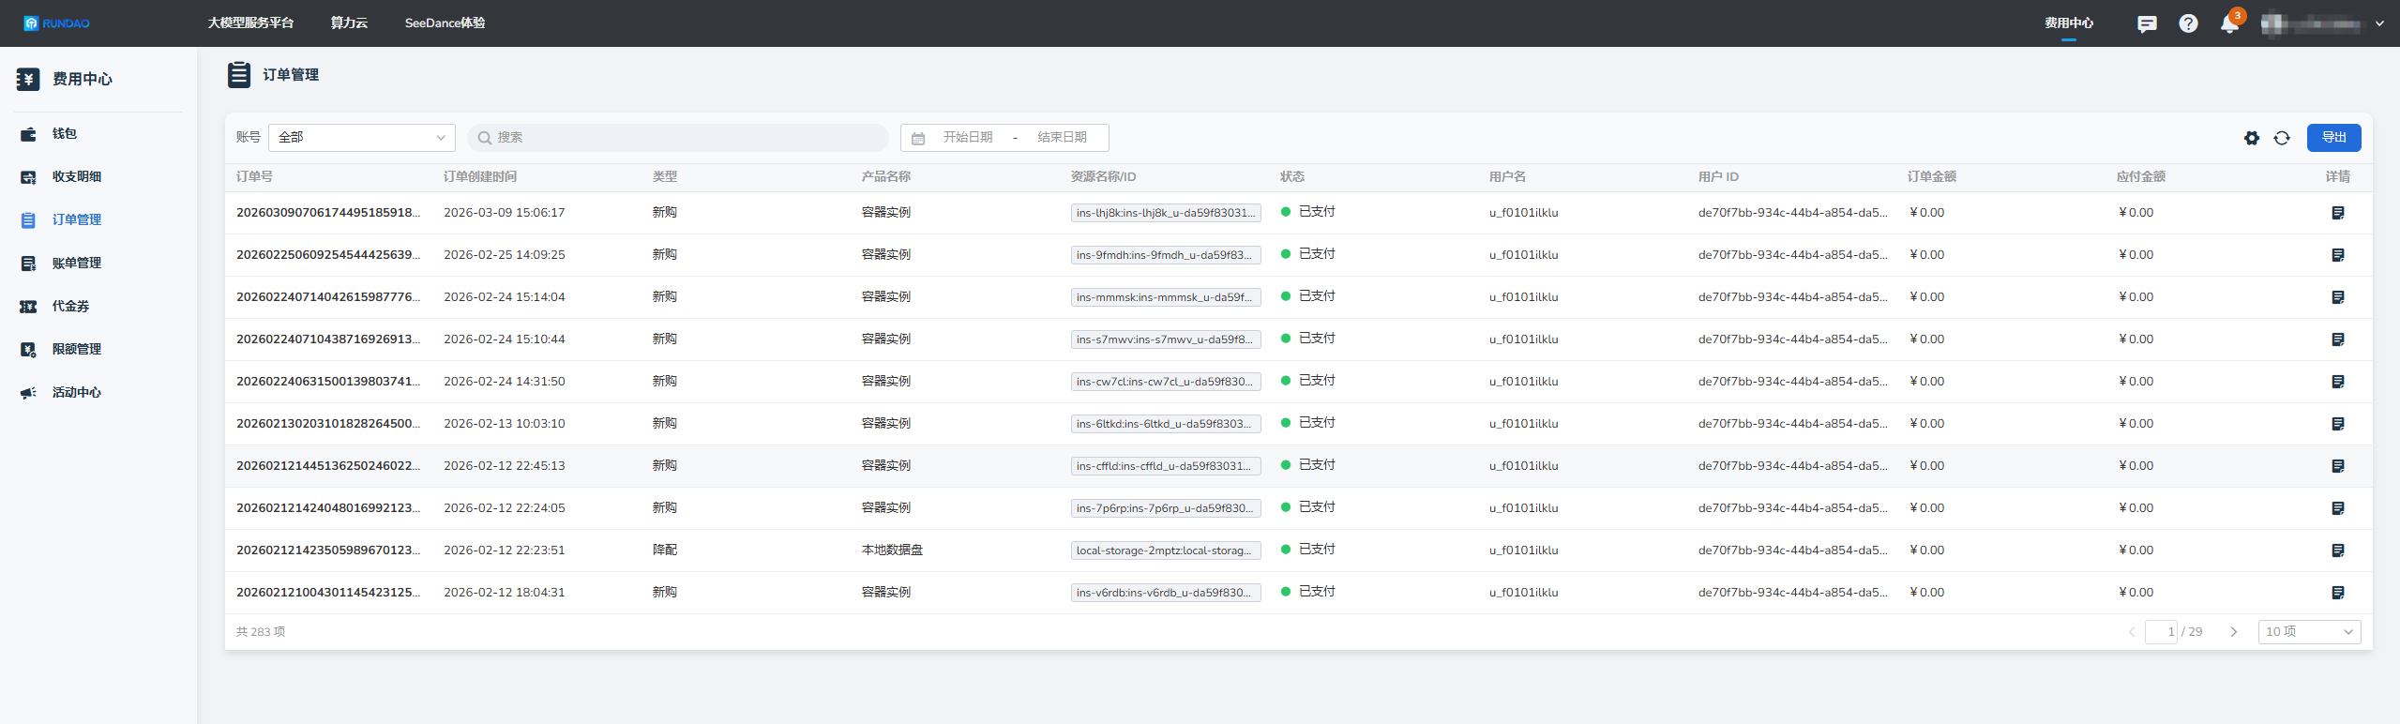Click the 导出 export button
This screenshot has height=724, width=2400.
point(2333,138)
